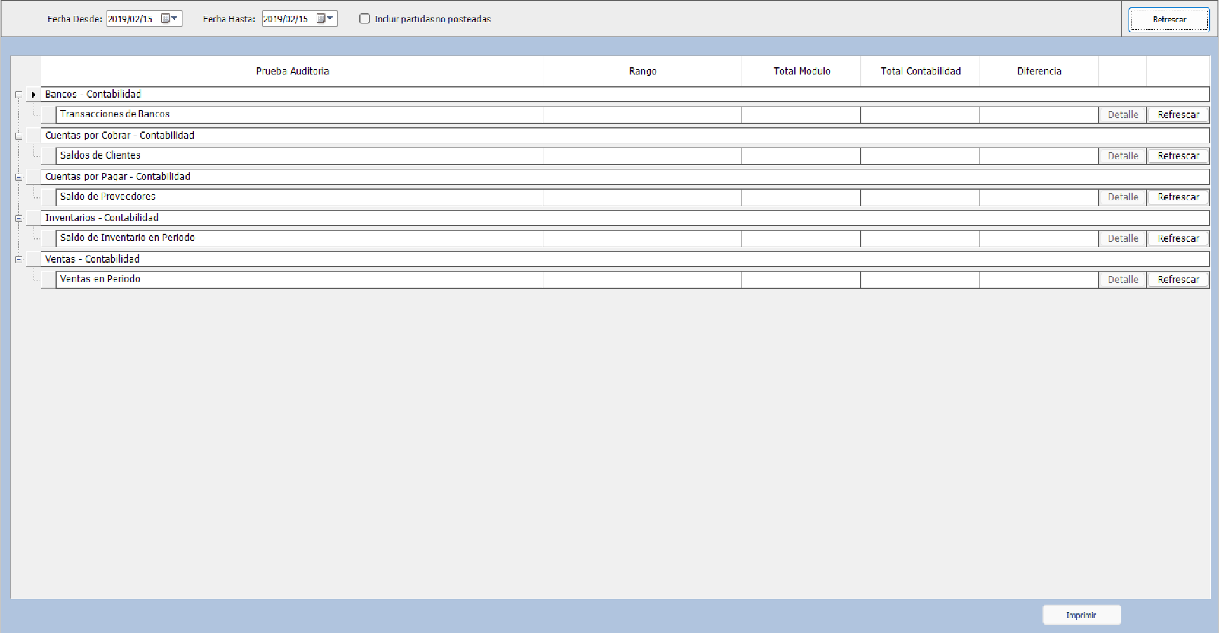Click the Imprimir button
Viewport: 1219px width, 633px height.
pos(1081,615)
